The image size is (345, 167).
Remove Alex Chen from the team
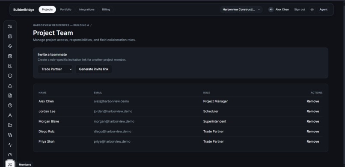[312, 101]
